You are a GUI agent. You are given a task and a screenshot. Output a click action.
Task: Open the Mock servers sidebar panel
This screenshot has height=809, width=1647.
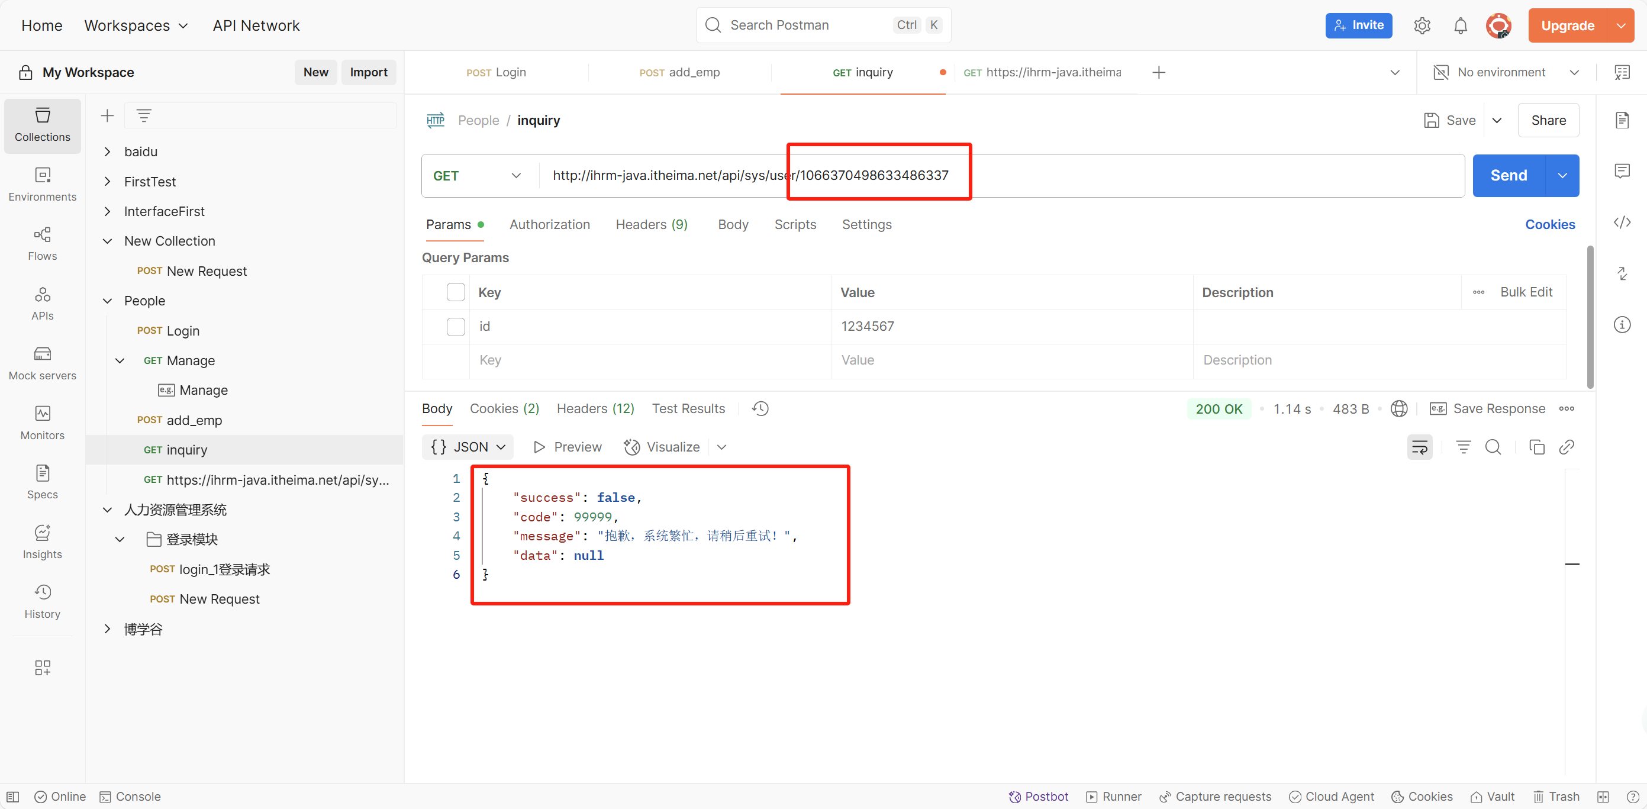pos(42,363)
